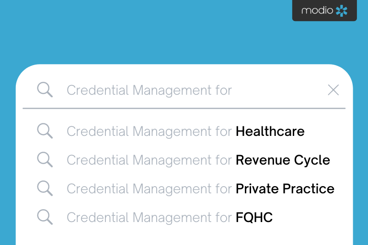Click the gray prefix text in the Private Practice row

coord(149,189)
